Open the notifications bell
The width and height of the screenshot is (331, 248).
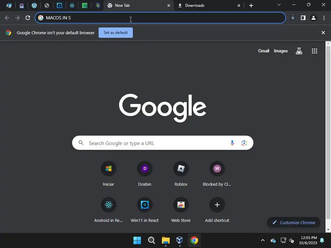(322, 240)
